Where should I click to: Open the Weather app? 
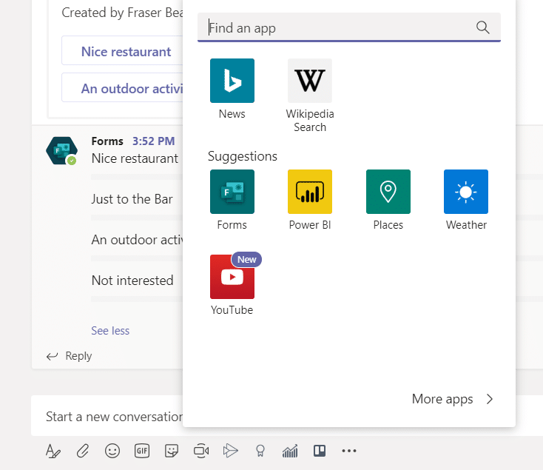[465, 192]
